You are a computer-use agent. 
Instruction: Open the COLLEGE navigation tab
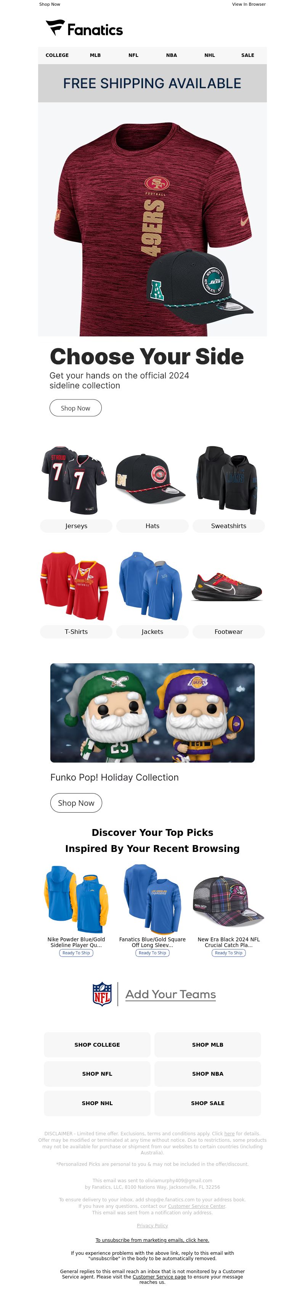pos(57,55)
